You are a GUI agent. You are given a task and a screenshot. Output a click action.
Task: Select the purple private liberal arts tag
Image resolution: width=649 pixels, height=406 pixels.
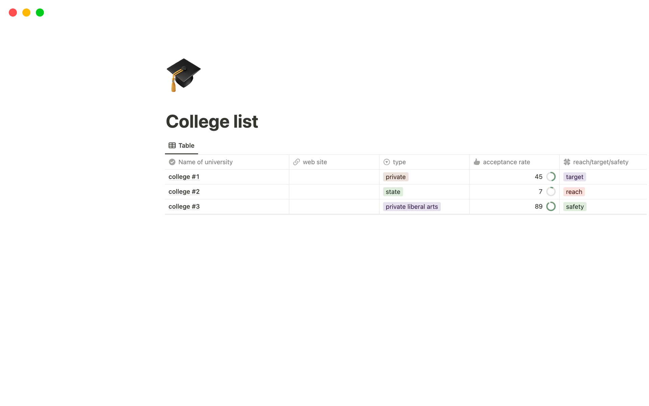point(412,206)
